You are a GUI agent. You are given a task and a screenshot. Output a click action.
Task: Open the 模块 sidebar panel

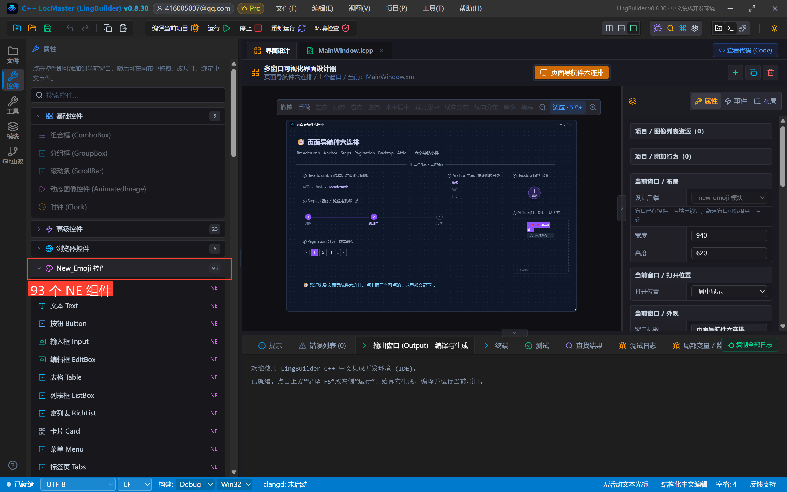13,130
